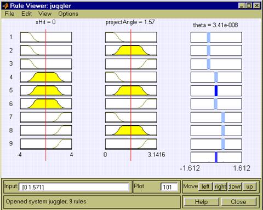263x210 pixels.
Task: Click the MATLAB icon in title bar
Action: click(5, 5)
